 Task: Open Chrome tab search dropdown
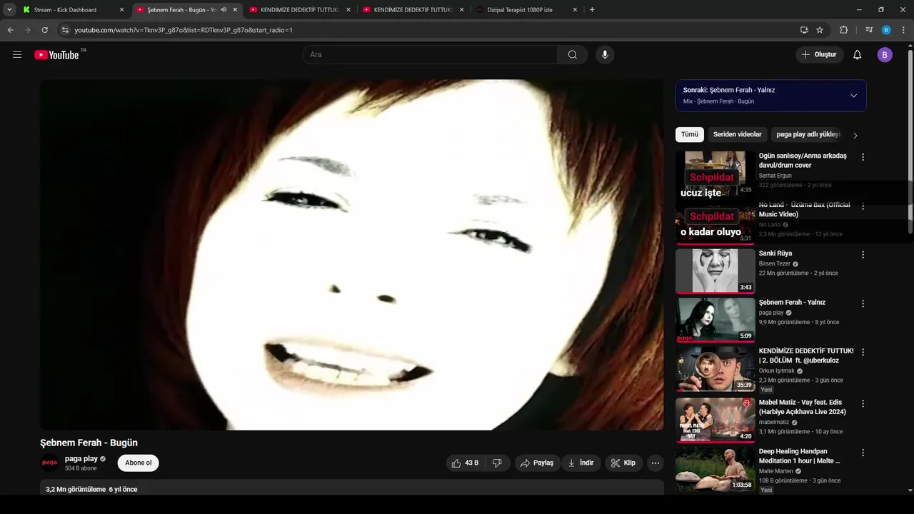9,9
